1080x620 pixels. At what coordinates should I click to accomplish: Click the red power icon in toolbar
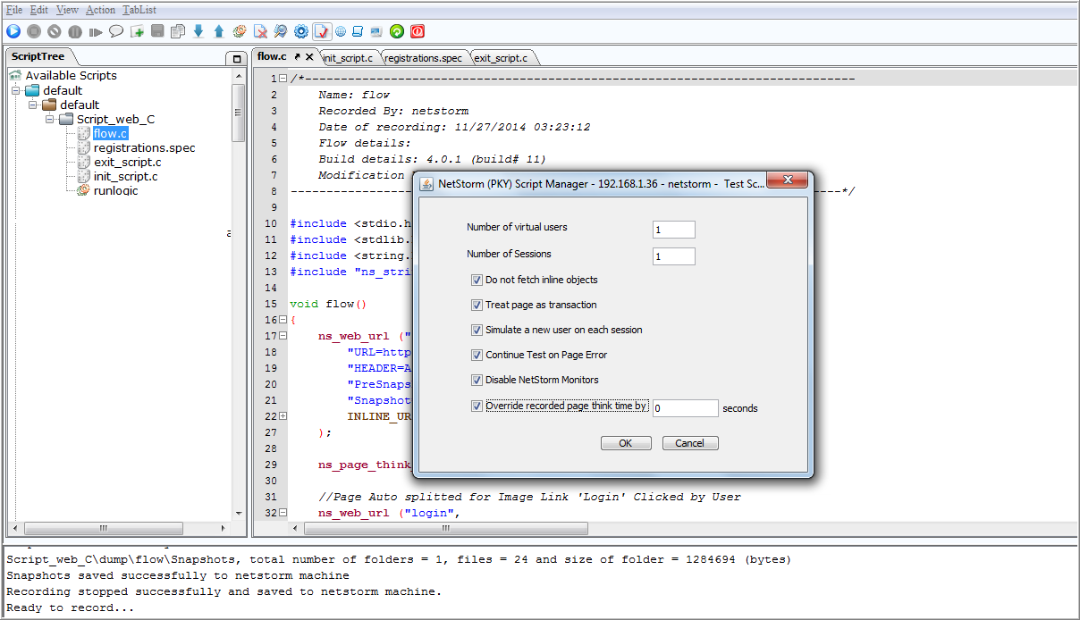(x=418, y=31)
